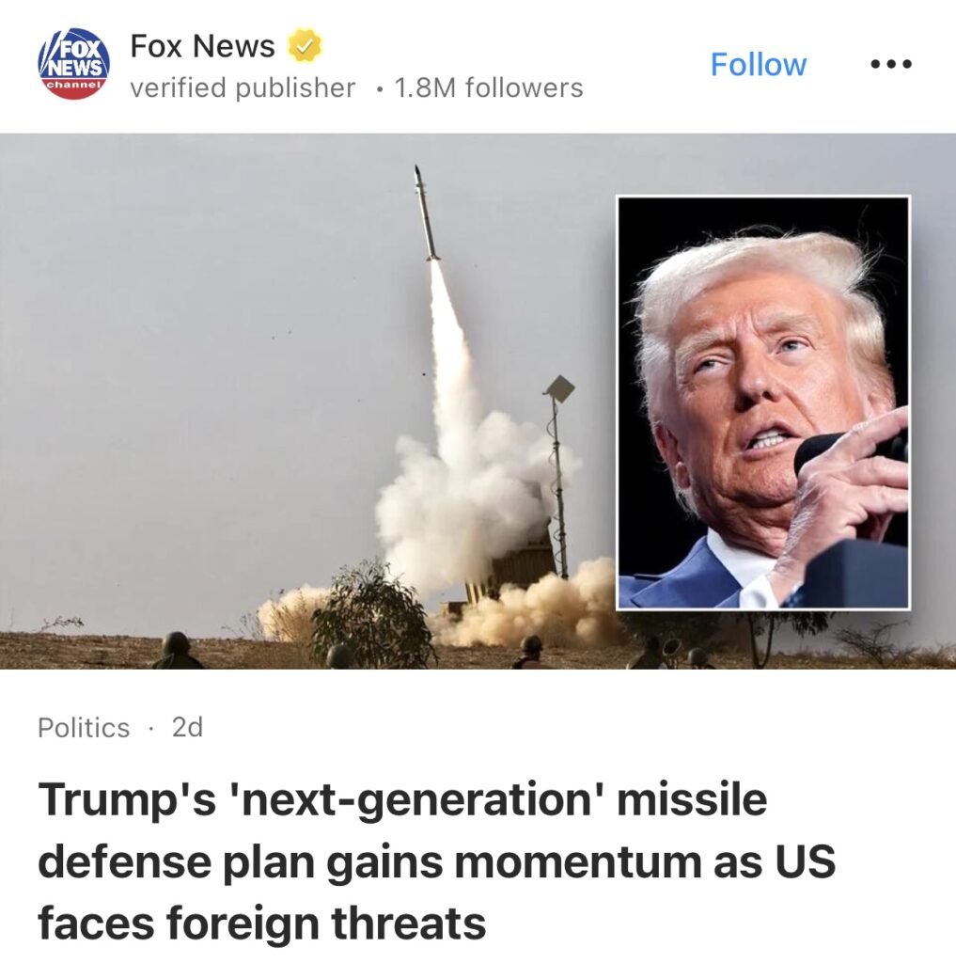Tap the word 'Trump's' in the headline
956x963 pixels.
127,799
